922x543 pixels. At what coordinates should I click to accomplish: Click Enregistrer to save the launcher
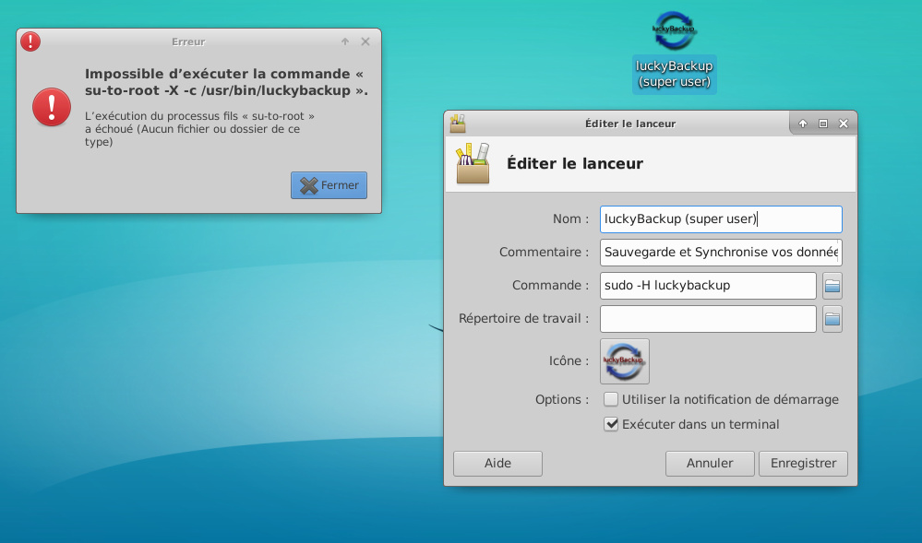tap(803, 464)
